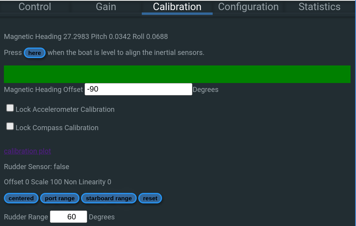This screenshot has width=356, height=226.
Task: Select the Calibration tab
Action: 177,7
